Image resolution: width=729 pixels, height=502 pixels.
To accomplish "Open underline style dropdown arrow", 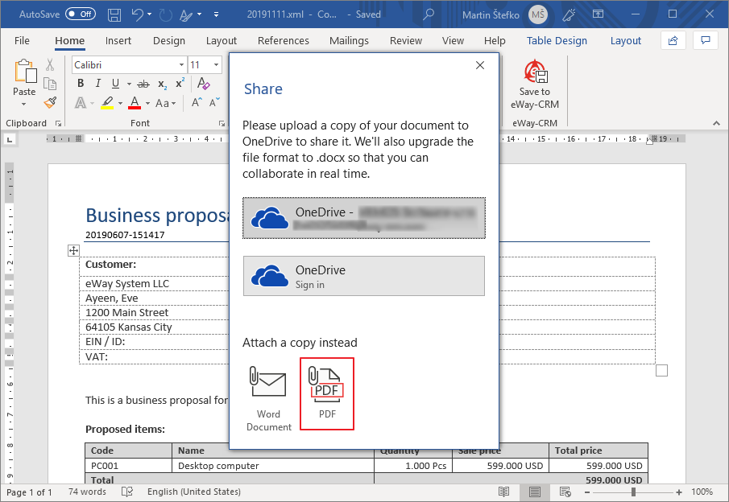I will tap(129, 84).
